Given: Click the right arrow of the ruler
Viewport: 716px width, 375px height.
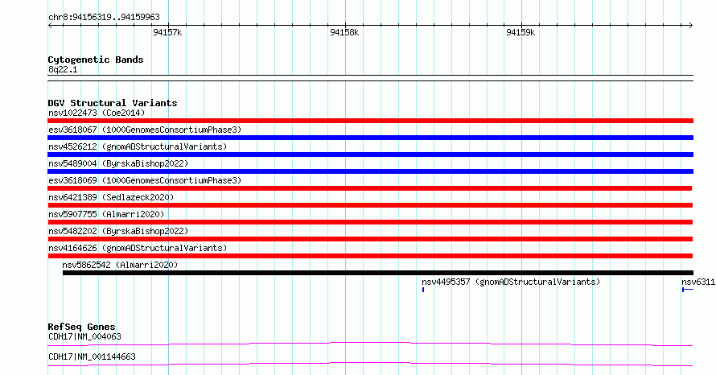Looking at the screenshot, I should (690, 26).
